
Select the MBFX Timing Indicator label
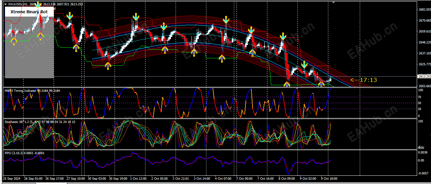click(21, 90)
